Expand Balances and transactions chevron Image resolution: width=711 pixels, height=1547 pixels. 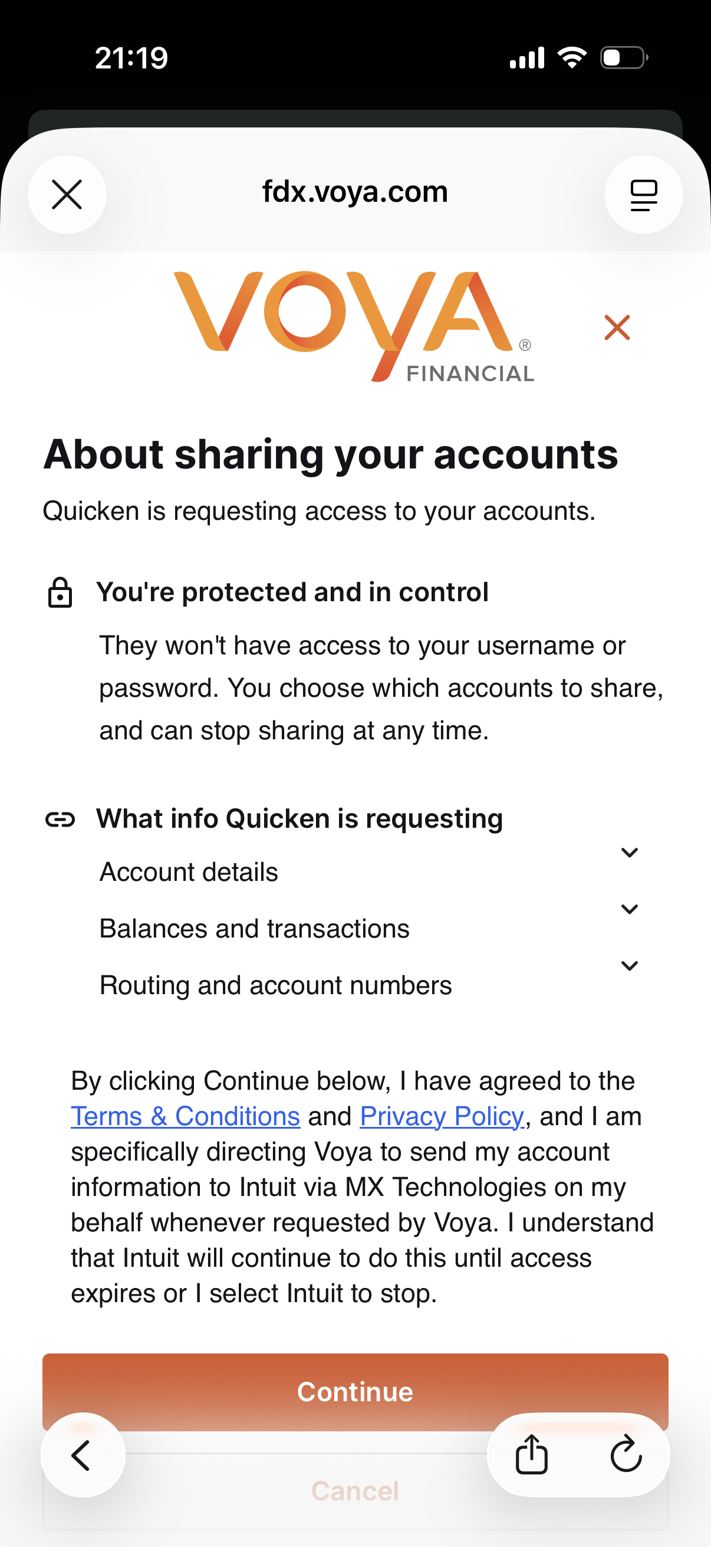coord(630,909)
